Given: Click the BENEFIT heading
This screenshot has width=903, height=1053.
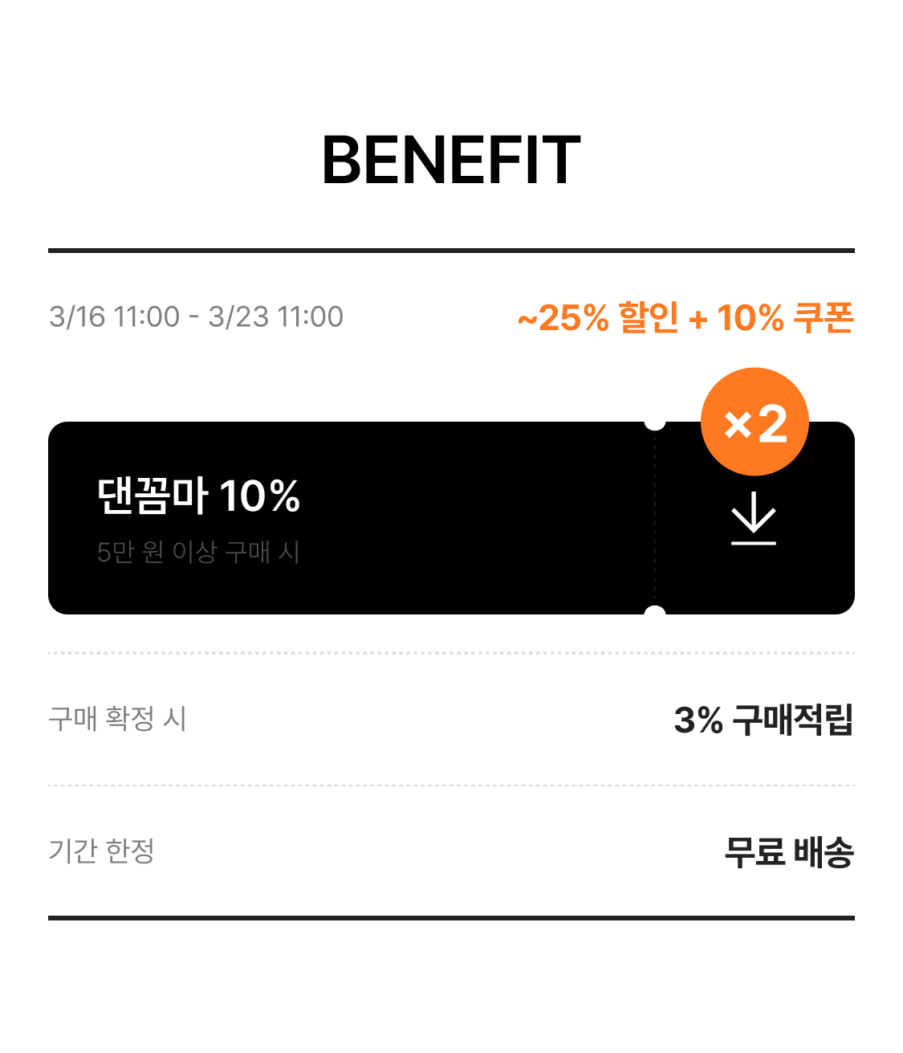Looking at the screenshot, I should coord(451,161).
